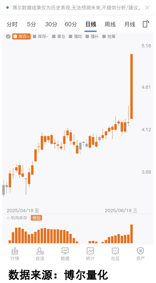Click the gear icon next to 机构库存
This screenshot has width=156, height=283.
tap(8, 218)
